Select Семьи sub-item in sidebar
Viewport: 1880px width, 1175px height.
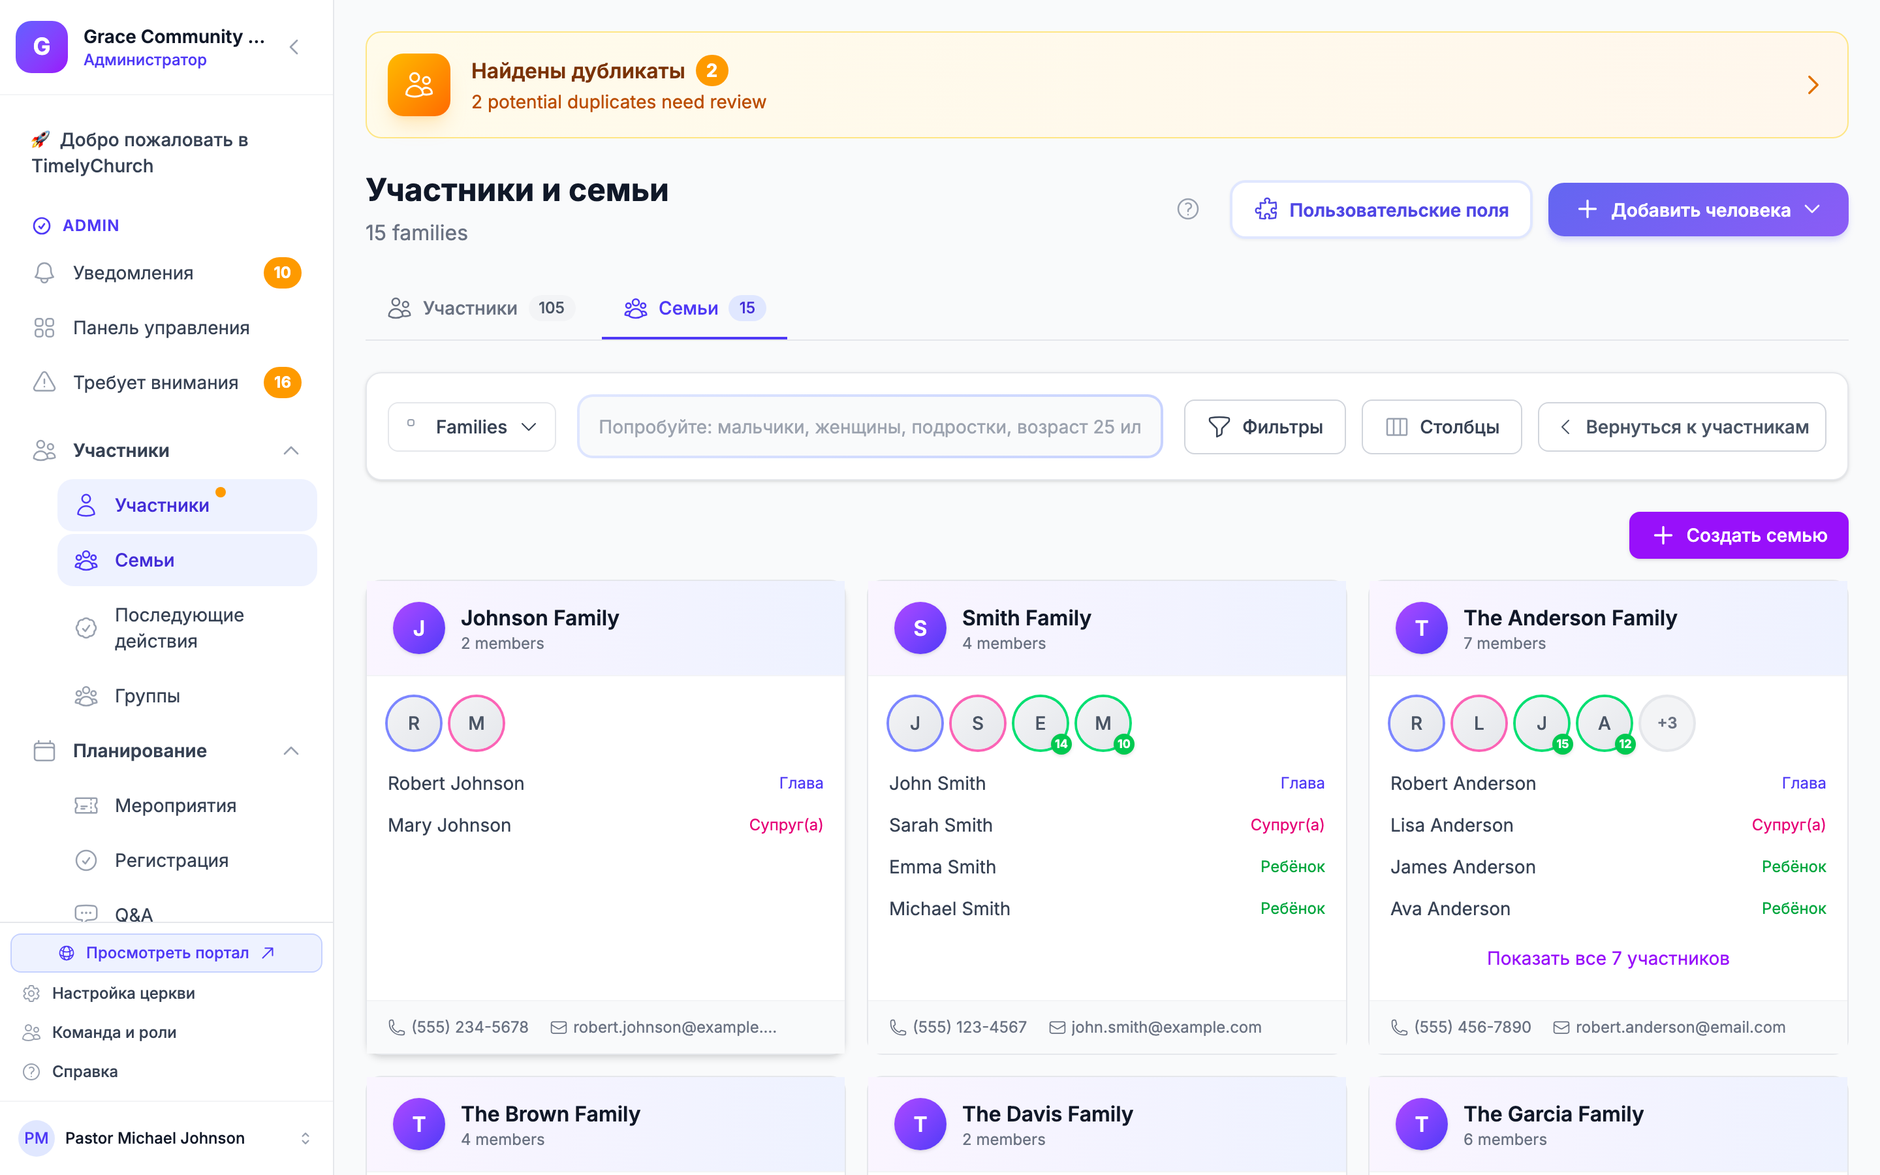pos(187,560)
